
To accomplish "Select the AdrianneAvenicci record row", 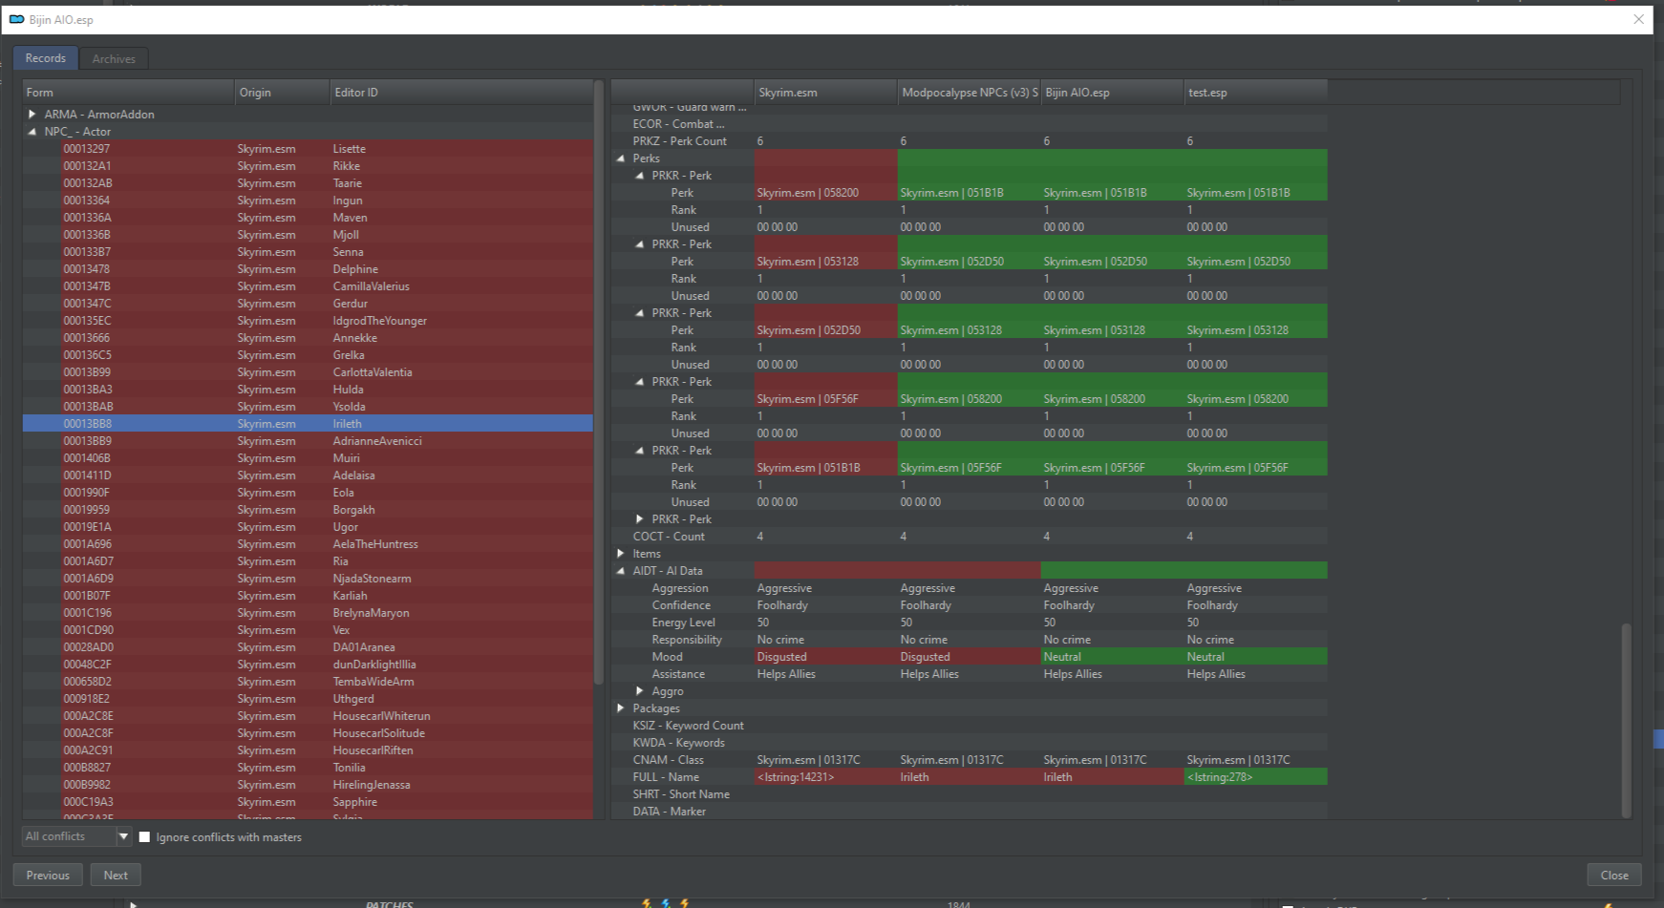I will pyautogui.click(x=308, y=441).
